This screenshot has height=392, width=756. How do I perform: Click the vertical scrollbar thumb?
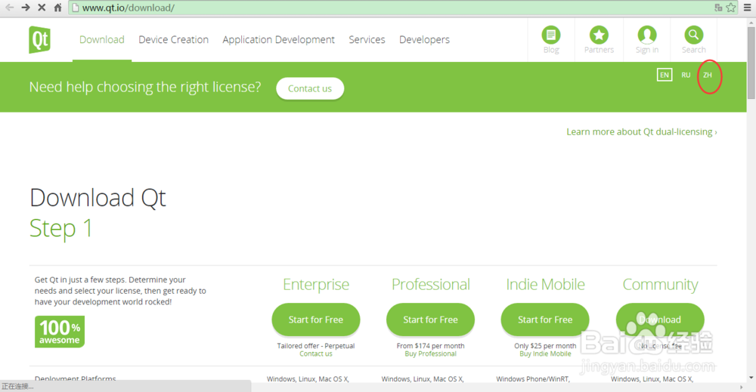tap(751, 63)
